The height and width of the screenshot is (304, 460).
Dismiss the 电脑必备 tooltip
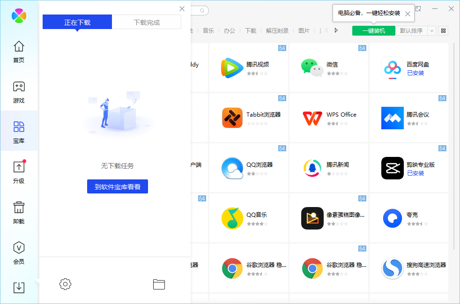click(408, 14)
